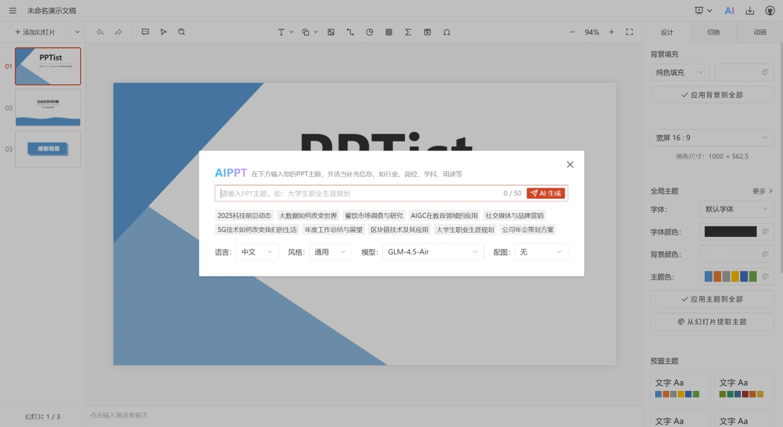Select the insert text box tool
The image size is (783, 427).
281,32
